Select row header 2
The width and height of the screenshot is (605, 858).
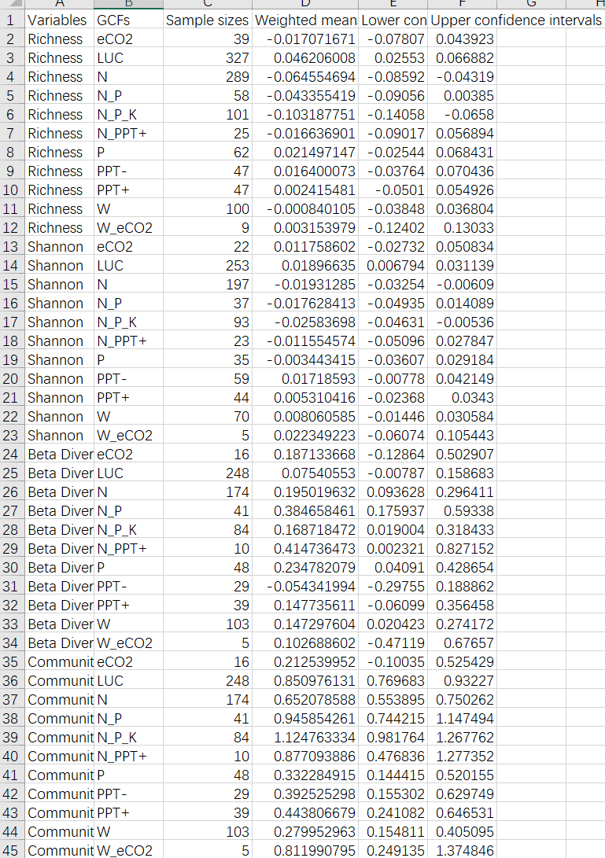[12, 39]
